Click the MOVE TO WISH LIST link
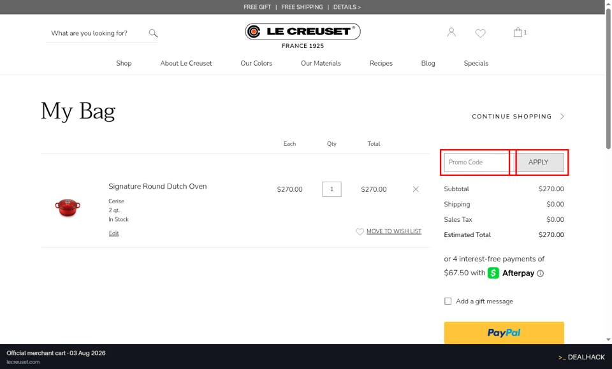The image size is (612, 369). coord(394,231)
